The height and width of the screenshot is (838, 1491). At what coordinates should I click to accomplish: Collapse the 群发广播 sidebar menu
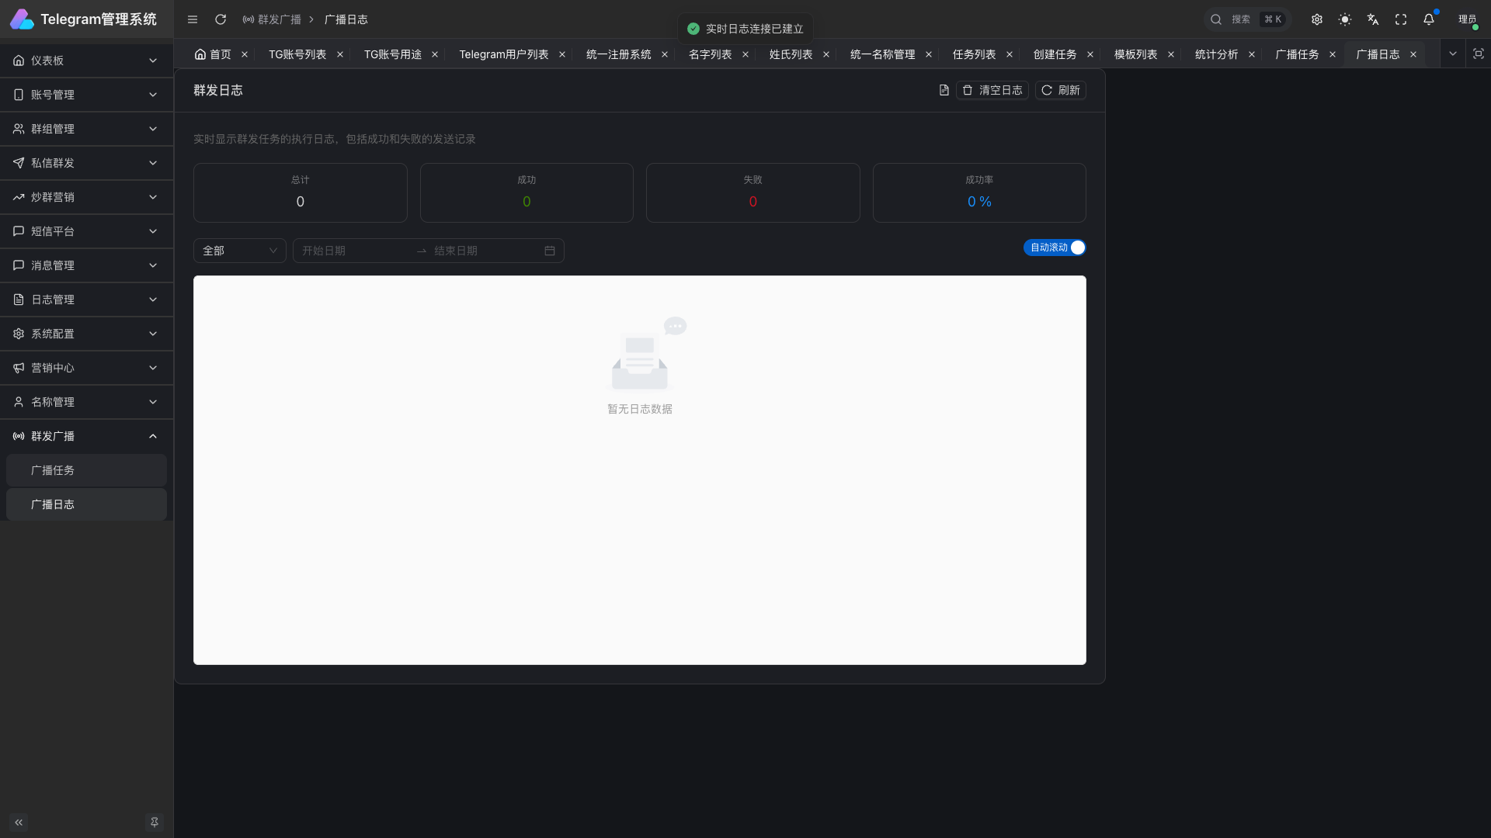(86, 436)
